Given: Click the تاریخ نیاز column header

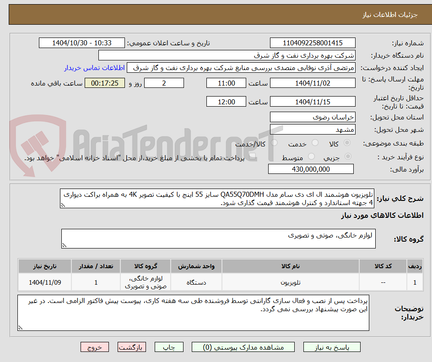Looking at the screenshot, I should (x=45, y=266).
